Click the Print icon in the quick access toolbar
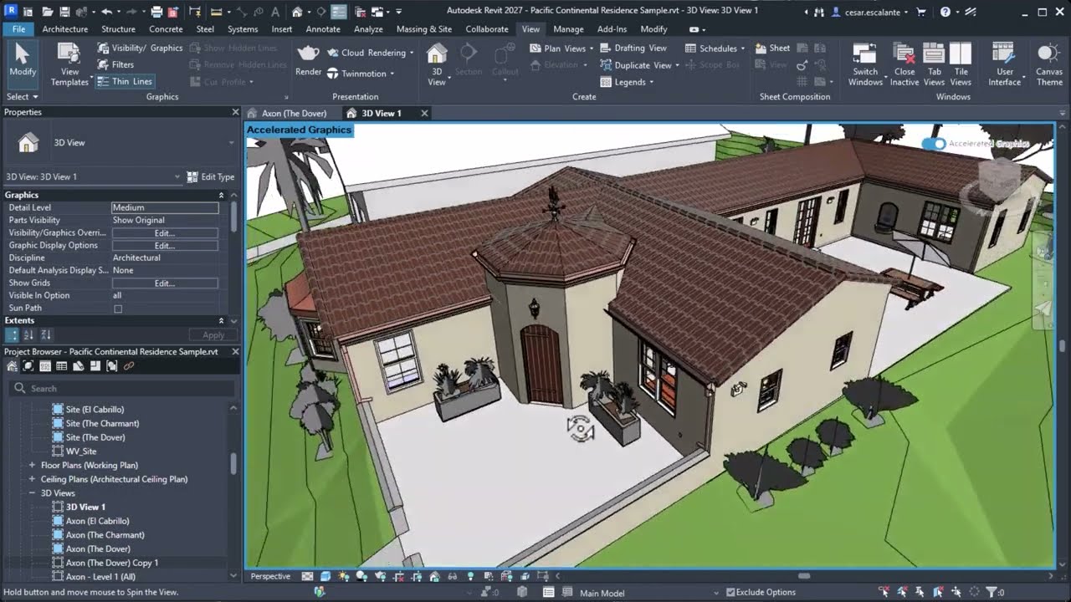This screenshot has width=1071, height=602. click(x=157, y=12)
